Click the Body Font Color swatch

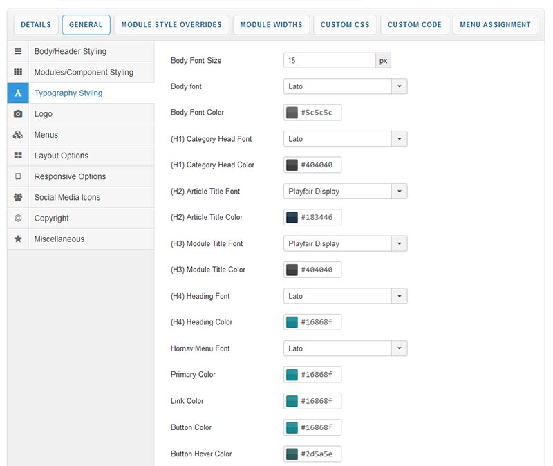coord(292,113)
